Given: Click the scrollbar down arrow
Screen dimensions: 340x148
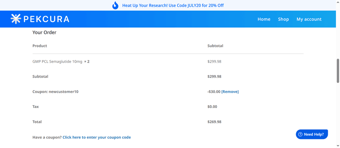Looking at the screenshot, I should tap(338, 146).
